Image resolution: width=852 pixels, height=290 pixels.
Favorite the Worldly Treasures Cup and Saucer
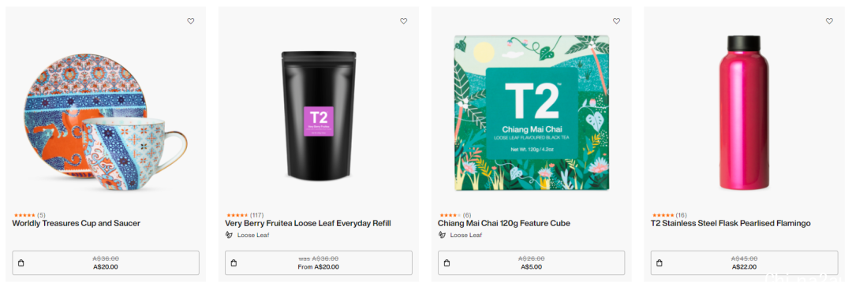coord(191,21)
